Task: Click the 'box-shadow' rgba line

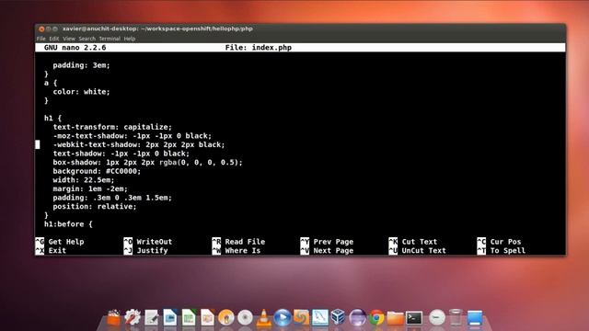Action: click(x=147, y=163)
